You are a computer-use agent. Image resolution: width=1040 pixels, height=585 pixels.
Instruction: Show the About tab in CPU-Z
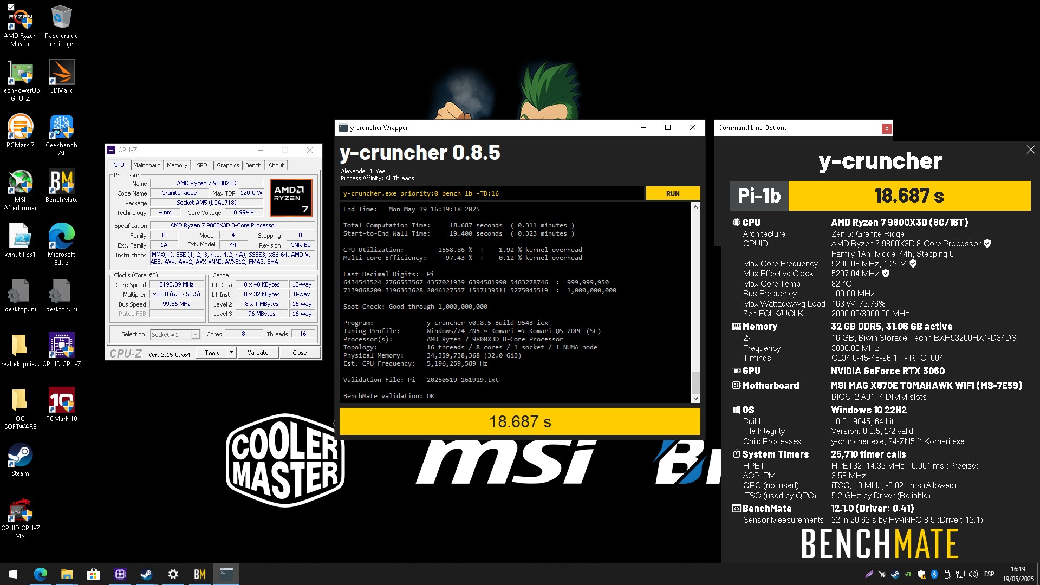tap(276, 165)
